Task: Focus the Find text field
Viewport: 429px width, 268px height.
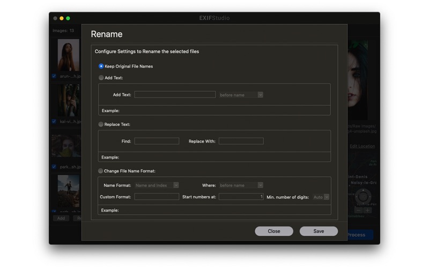Action: [157, 141]
